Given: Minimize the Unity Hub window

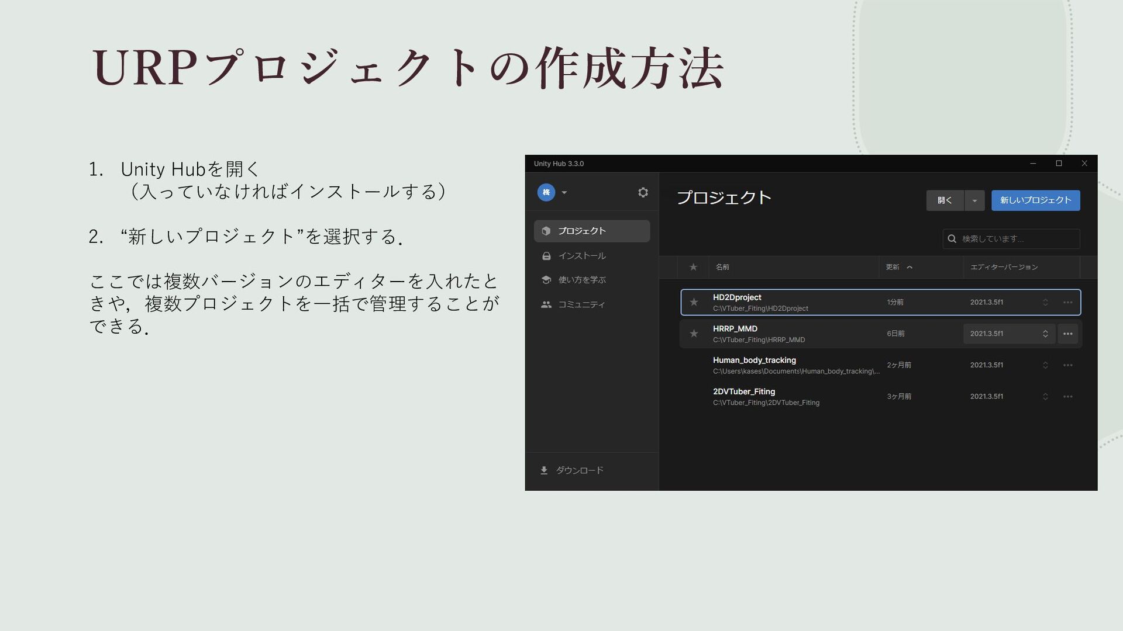Looking at the screenshot, I should click(1033, 164).
